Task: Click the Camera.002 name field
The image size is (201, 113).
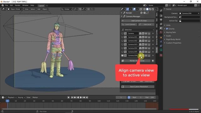Action: (133, 41)
